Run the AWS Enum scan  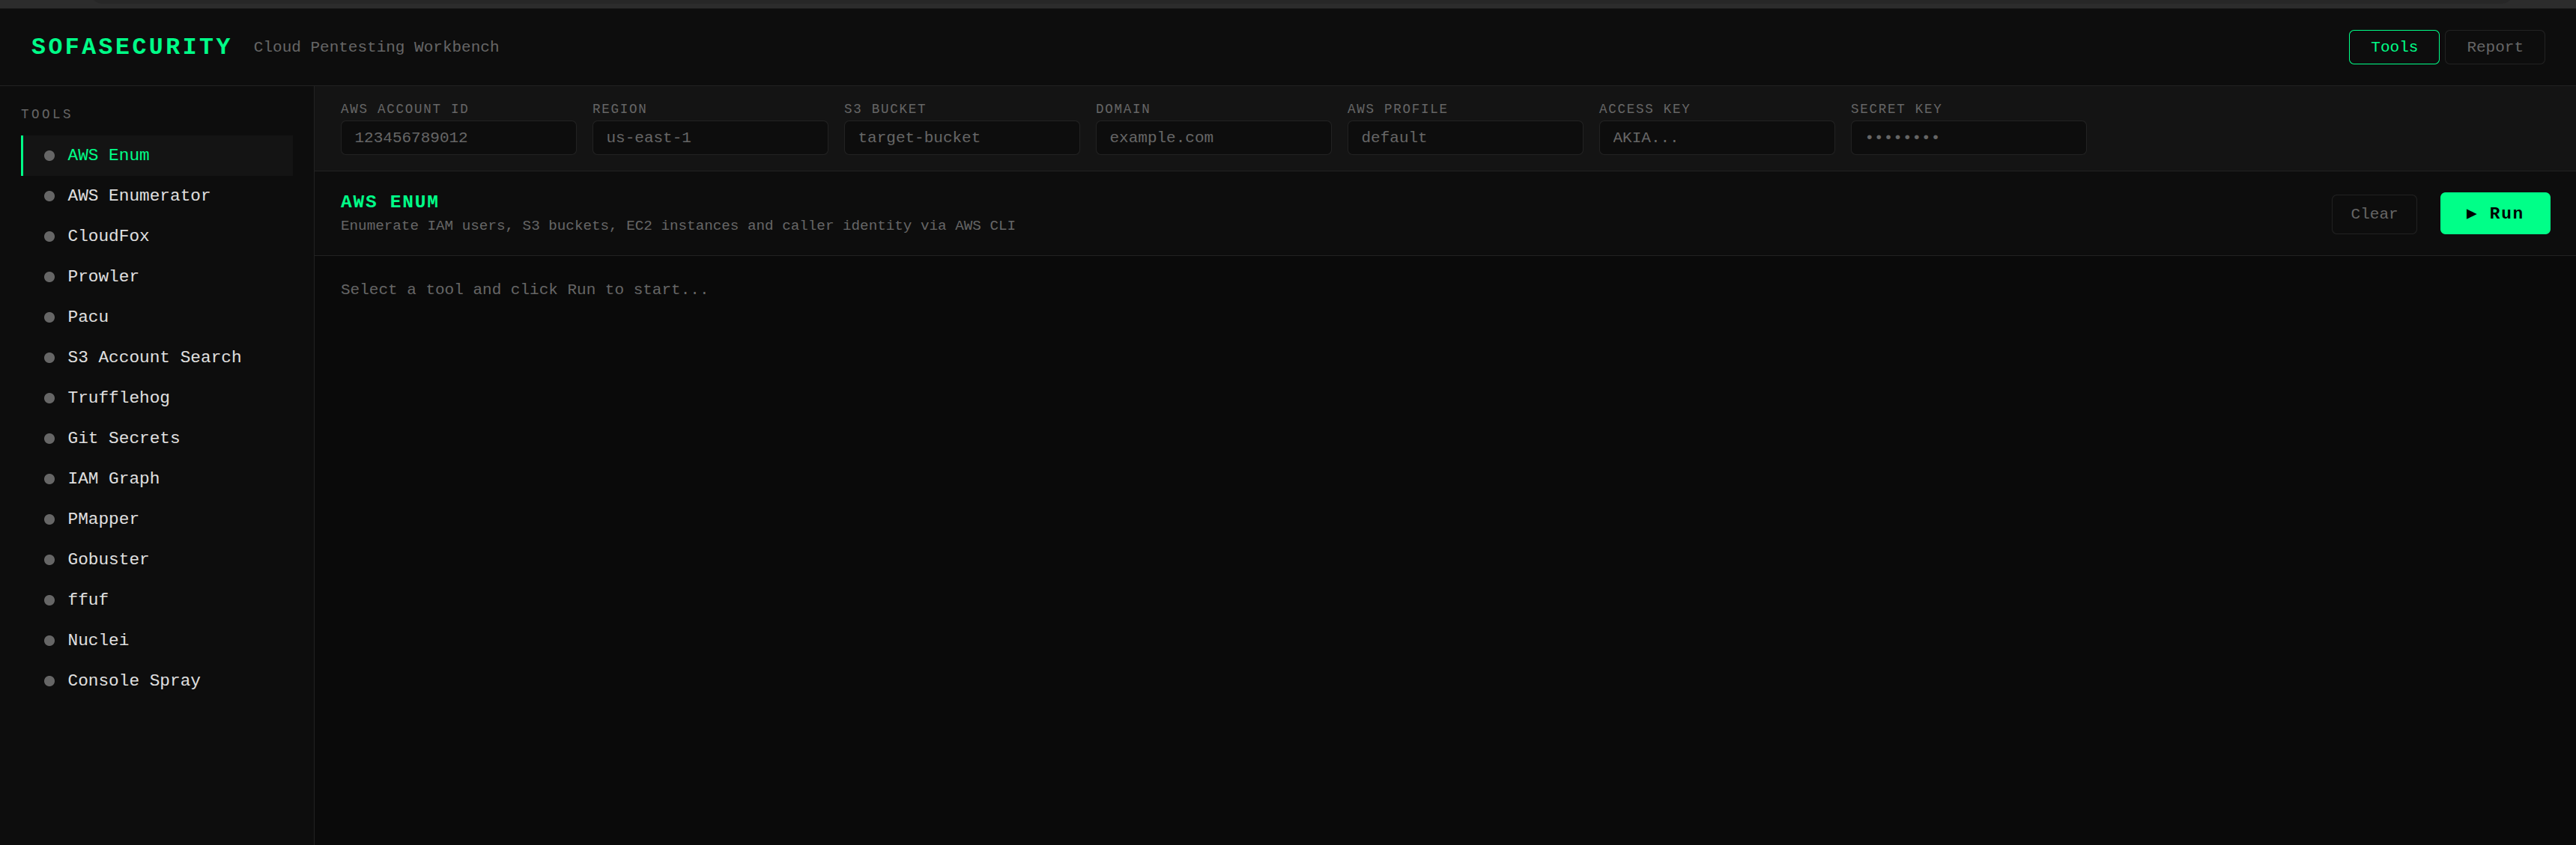2495,213
